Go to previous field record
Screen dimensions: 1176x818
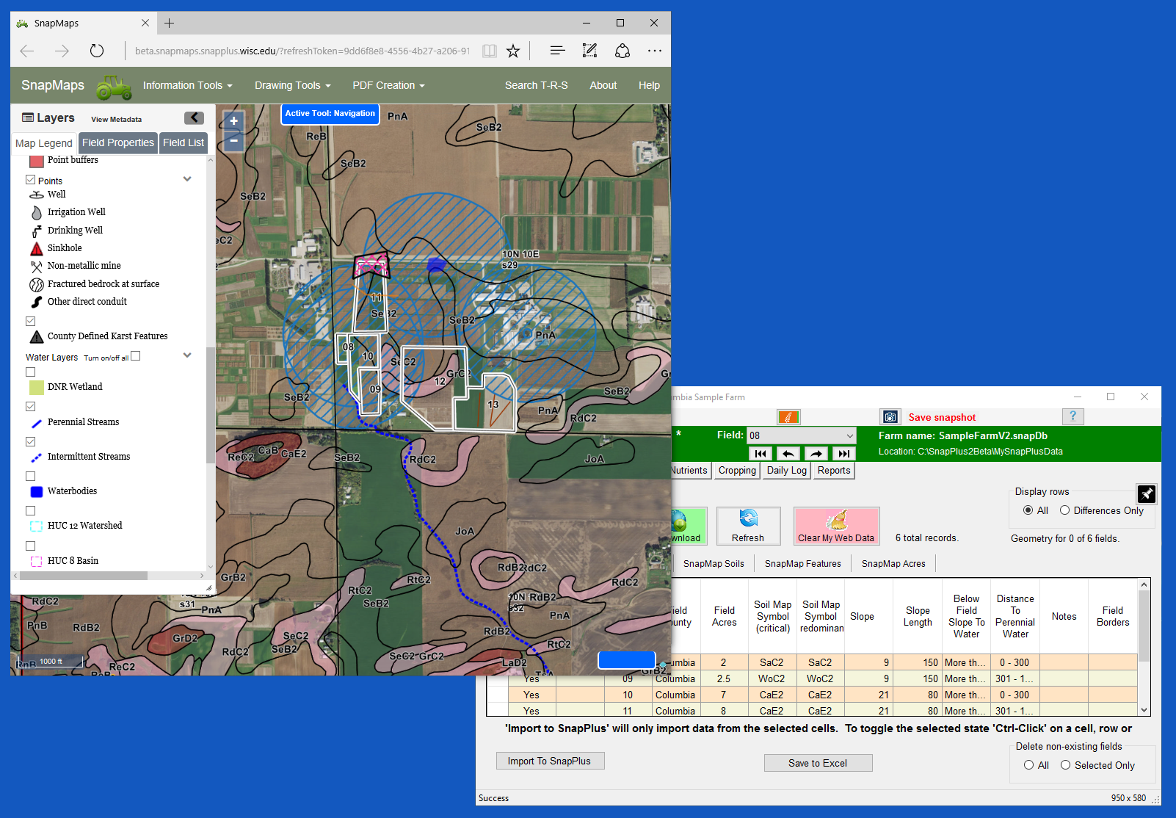coord(788,454)
